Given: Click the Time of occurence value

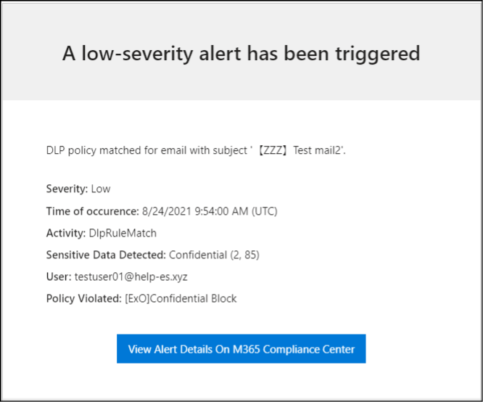Looking at the screenshot, I should (210, 211).
